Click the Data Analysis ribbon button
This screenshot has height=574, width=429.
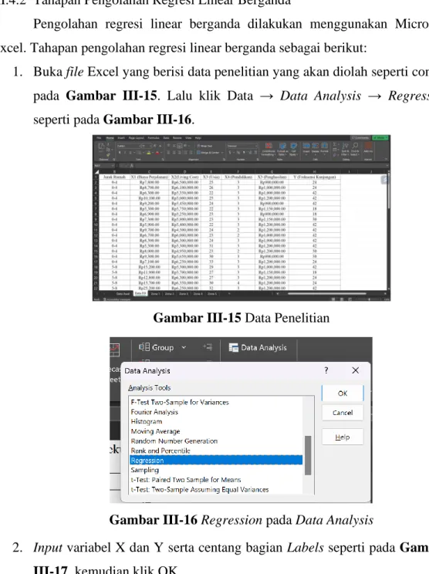(x=258, y=347)
